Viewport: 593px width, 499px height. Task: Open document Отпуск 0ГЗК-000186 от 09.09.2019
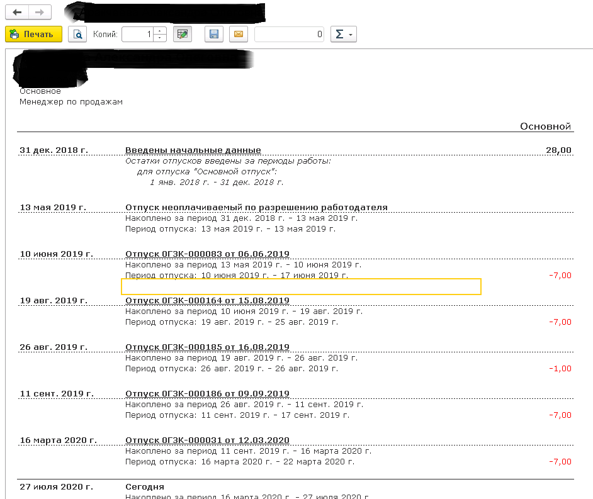tap(207, 393)
